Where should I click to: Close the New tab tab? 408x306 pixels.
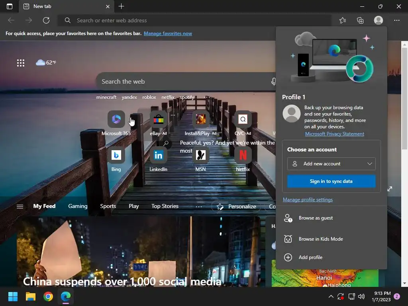point(108,6)
